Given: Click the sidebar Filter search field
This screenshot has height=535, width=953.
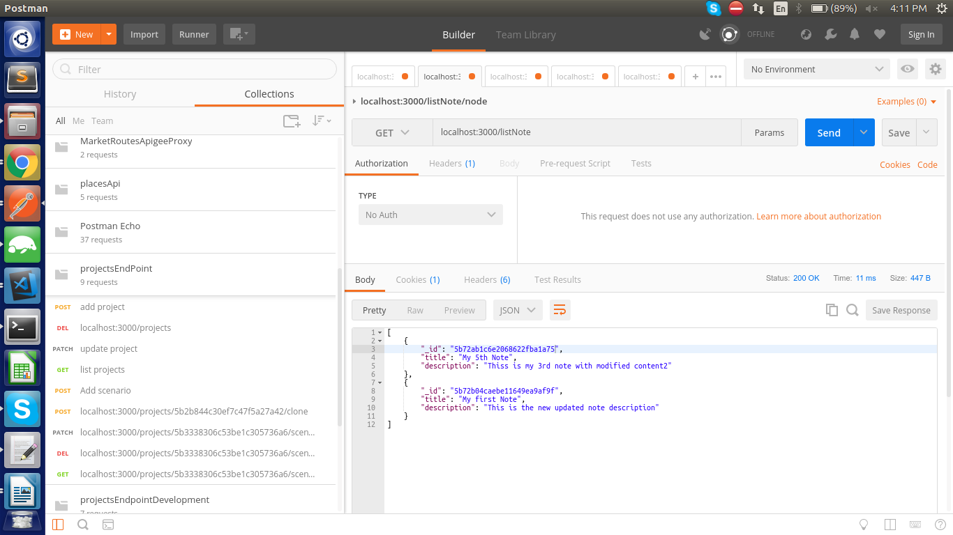Looking at the screenshot, I should point(195,69).
